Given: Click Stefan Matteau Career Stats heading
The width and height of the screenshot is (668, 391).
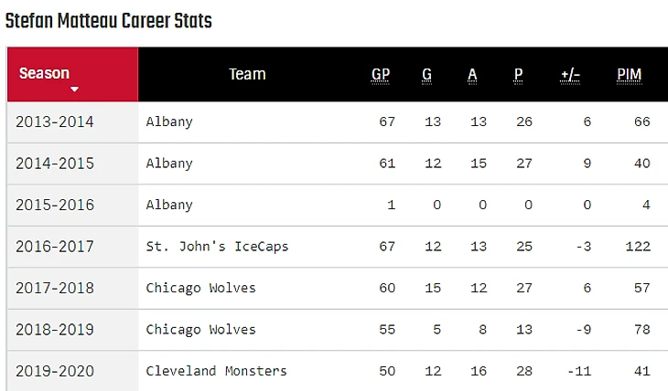Looking at the screenshot, I should click(x=108, y=20).
